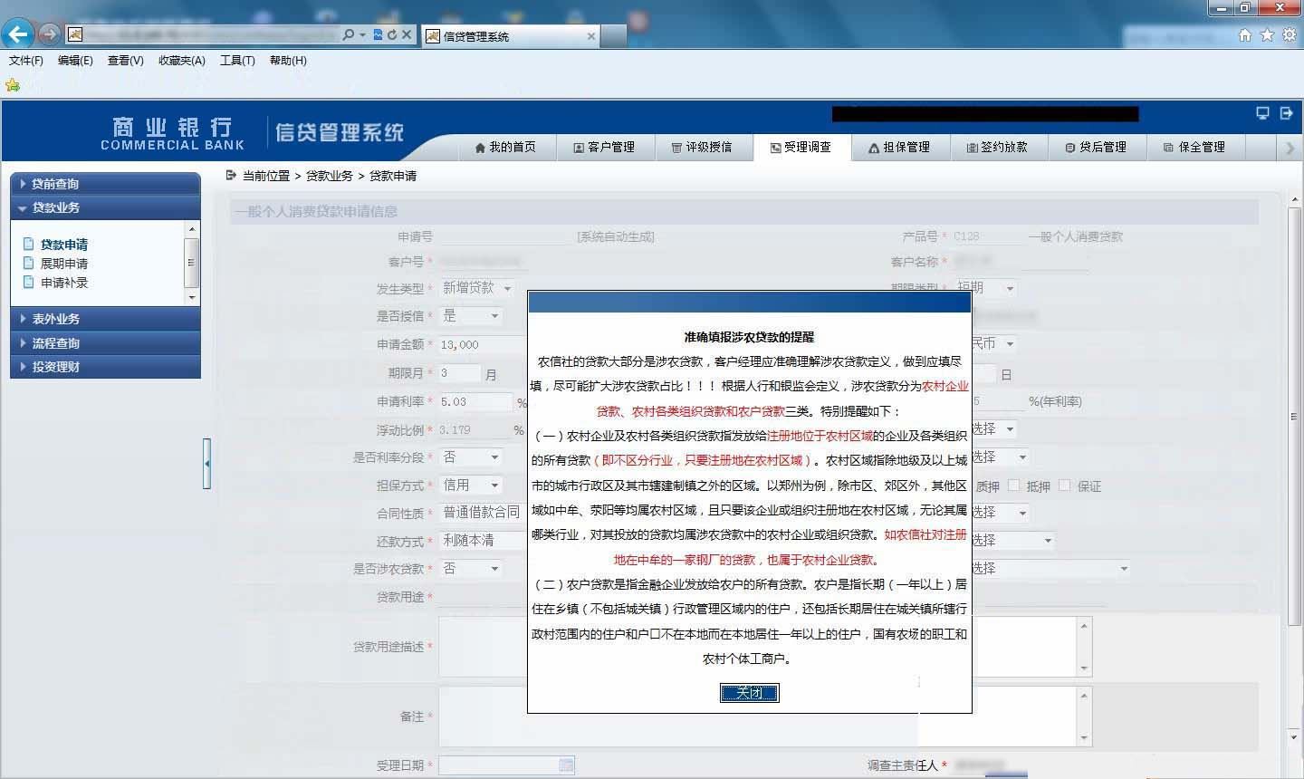This screenshot has height=779, width=1304.
Task: Switch to the 担保管理 tab
Action: [x=900, y=148]
